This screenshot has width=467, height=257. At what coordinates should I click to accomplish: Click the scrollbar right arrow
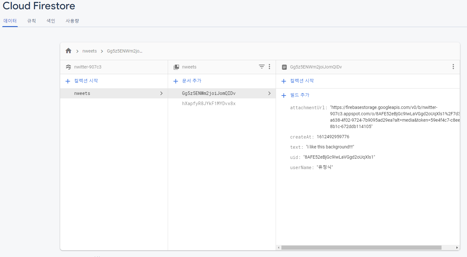[457, 247]
